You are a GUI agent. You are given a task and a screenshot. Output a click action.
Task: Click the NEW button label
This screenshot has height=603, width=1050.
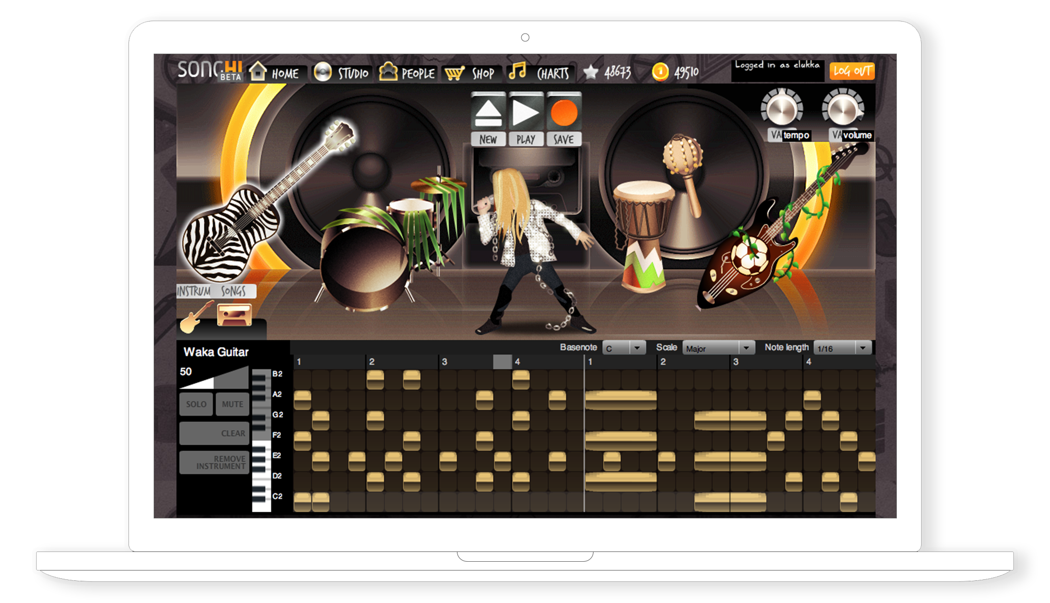(488, 139)
